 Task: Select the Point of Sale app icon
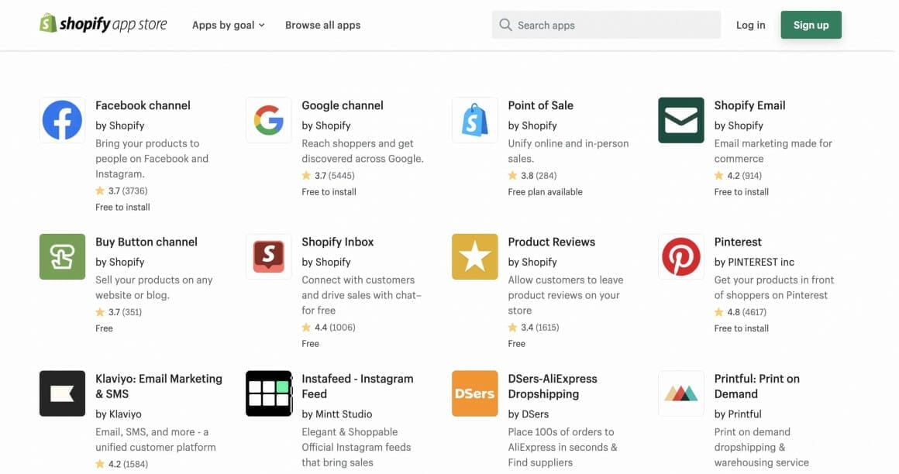coord(475,120)
